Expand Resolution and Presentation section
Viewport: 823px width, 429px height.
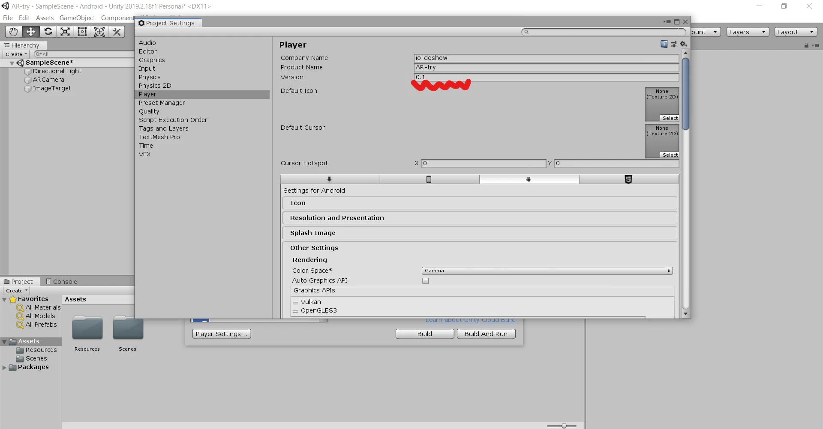pos(480,218)
